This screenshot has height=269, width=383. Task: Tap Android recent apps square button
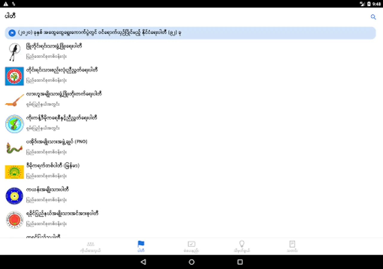tap(240, 262)
